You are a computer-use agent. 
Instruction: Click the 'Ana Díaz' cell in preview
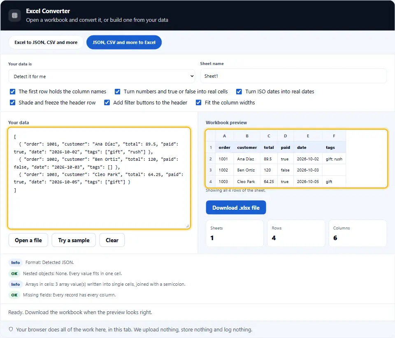point(247,159)
